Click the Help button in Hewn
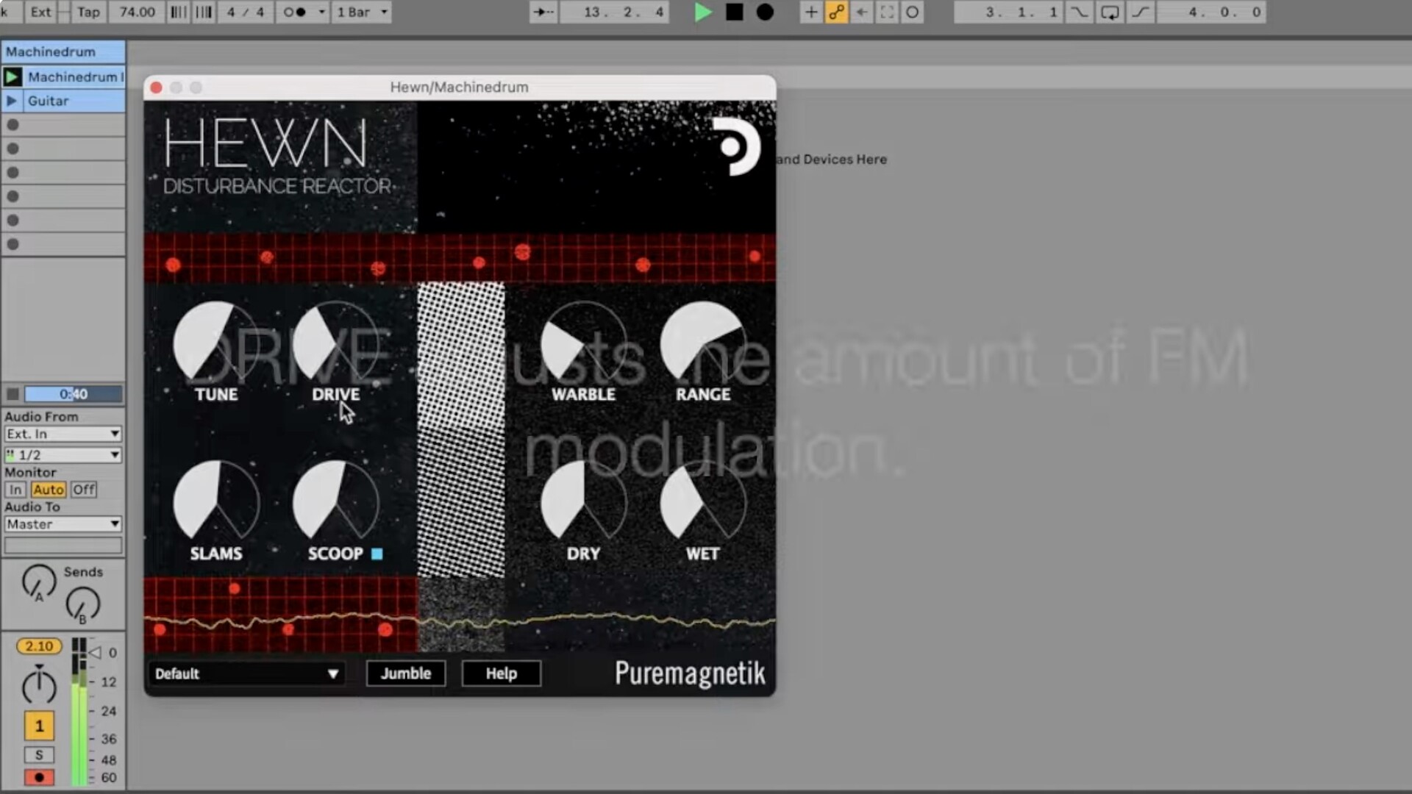Screen dimensions: 1412x794 (502, 673)
